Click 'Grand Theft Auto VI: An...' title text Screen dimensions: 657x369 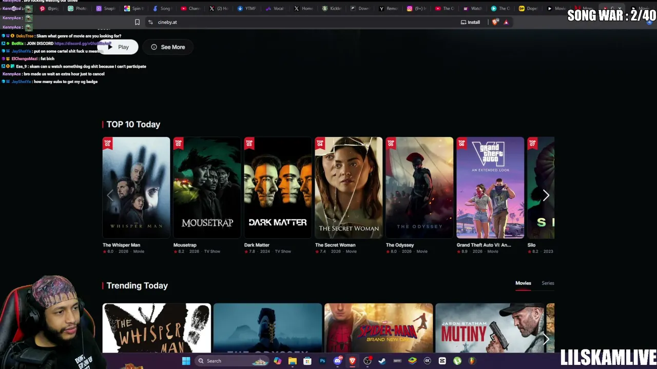pos(484,245)
